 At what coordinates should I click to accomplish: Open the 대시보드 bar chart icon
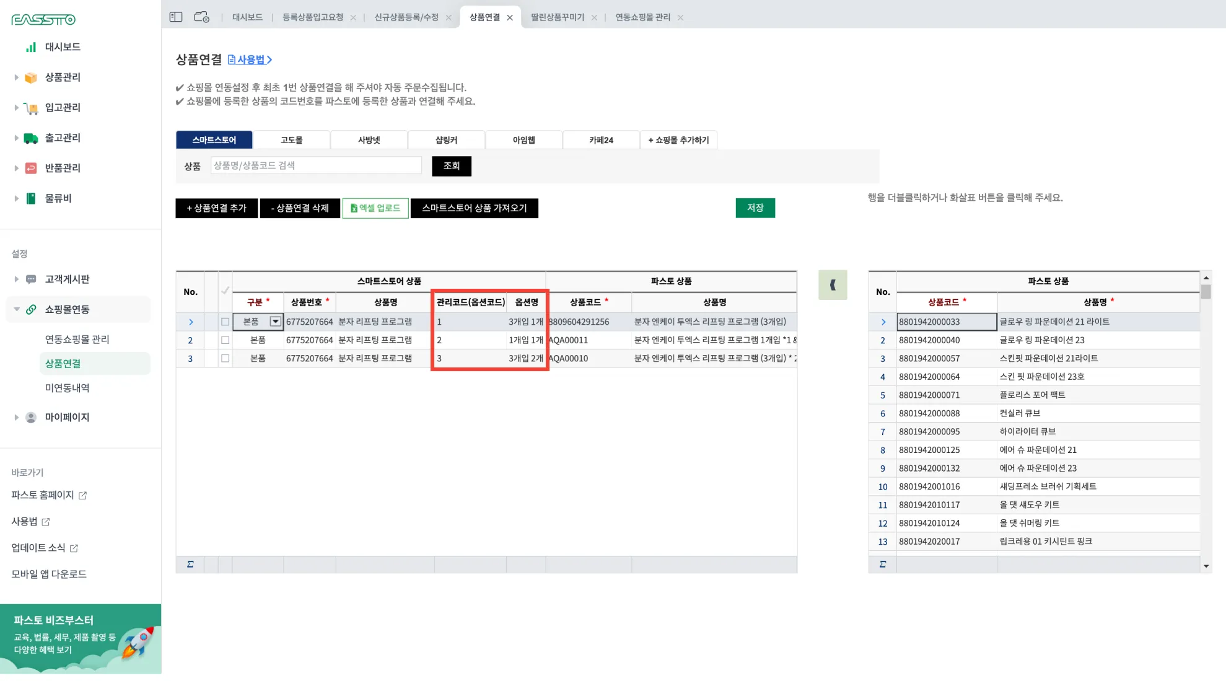pos(30,47)
